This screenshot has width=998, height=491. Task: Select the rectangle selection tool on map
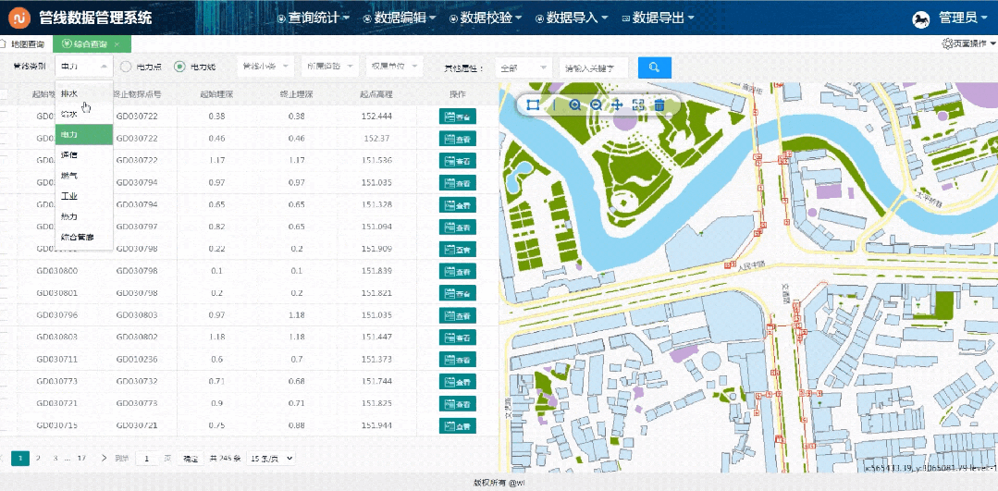point(533,105)
